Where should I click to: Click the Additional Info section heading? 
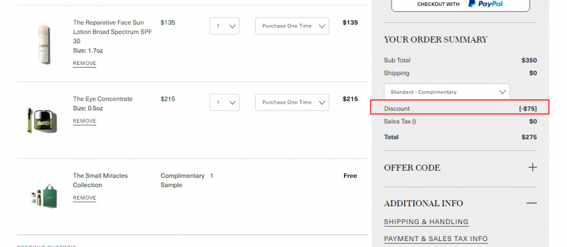coord(423,204)
